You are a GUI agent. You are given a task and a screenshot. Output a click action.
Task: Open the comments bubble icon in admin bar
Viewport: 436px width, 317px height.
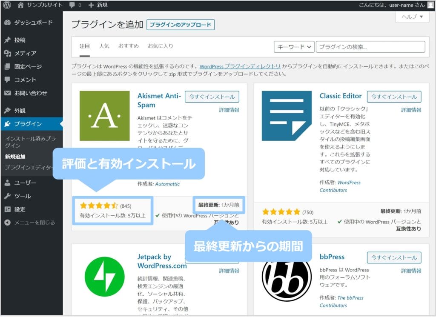pos(72,5)
